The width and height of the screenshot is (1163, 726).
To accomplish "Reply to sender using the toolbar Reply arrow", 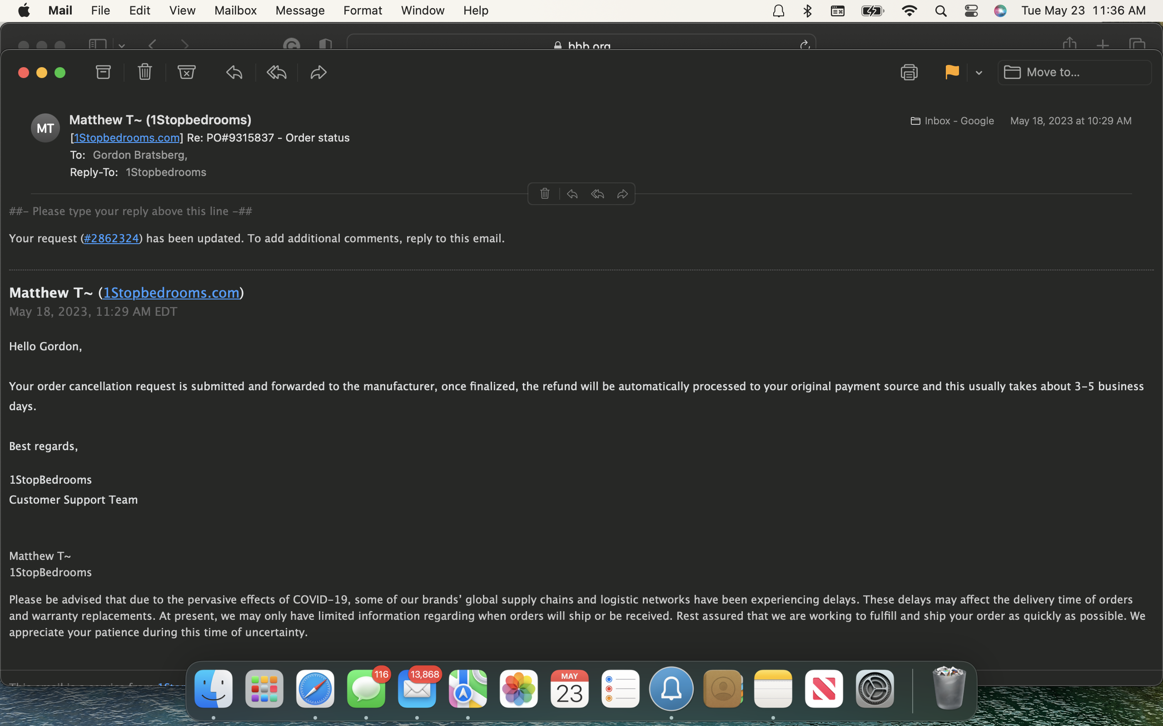I will click(x=234, y=73).
